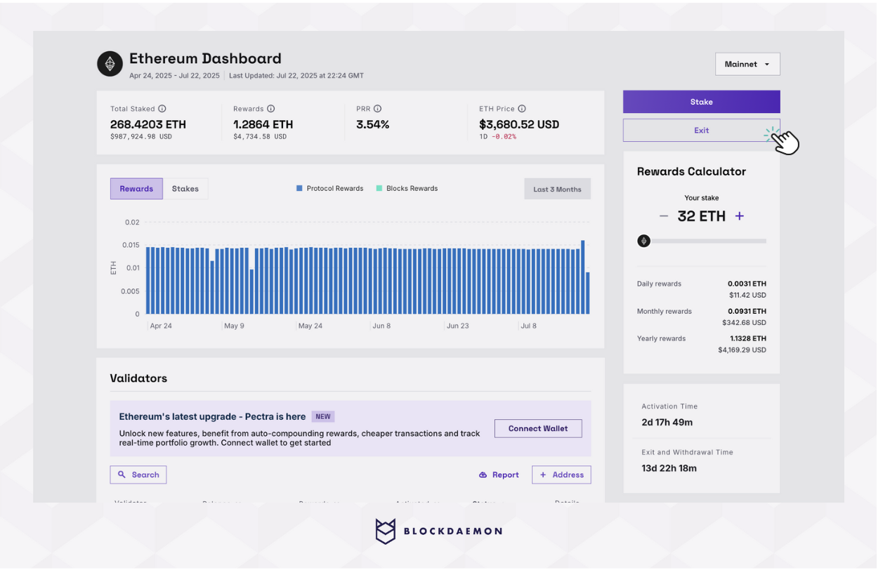The image size is (878, 570).
Task: Click the Exit button
Action: pos(701,131)
